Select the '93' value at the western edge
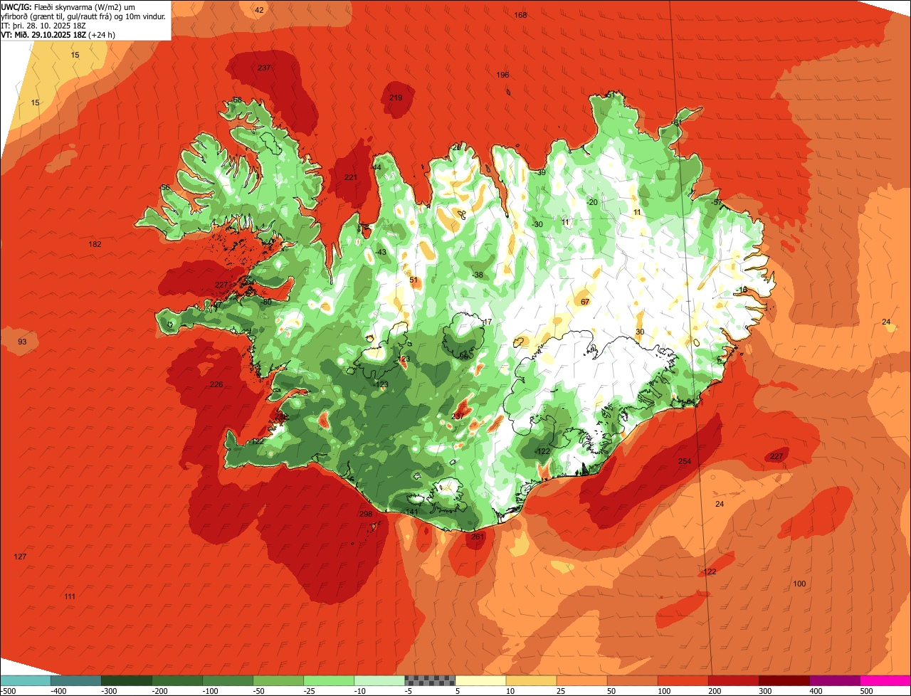 coord(22,342)
